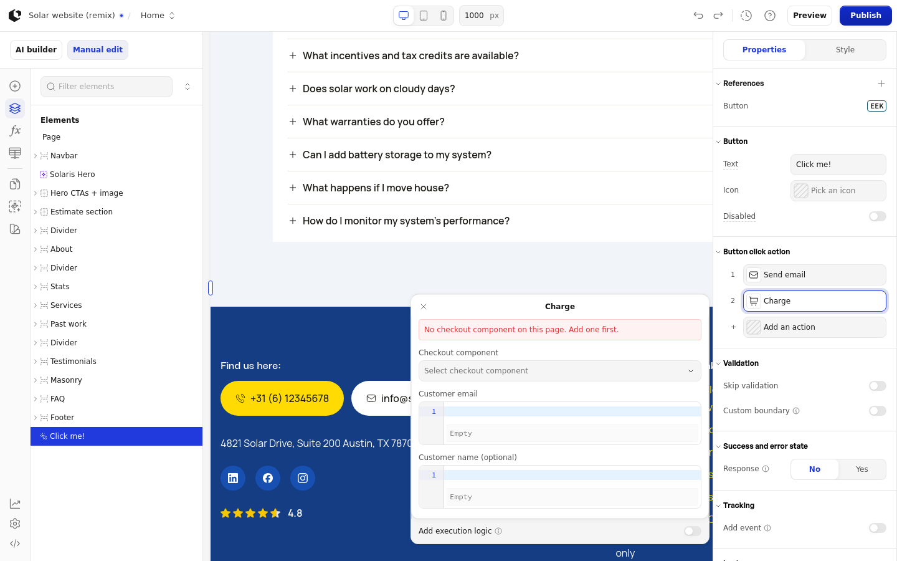Toggle the Disabled switch for button
Image resolution: width=897 pixels, height=561 pixels.
[x=877, y=216]
